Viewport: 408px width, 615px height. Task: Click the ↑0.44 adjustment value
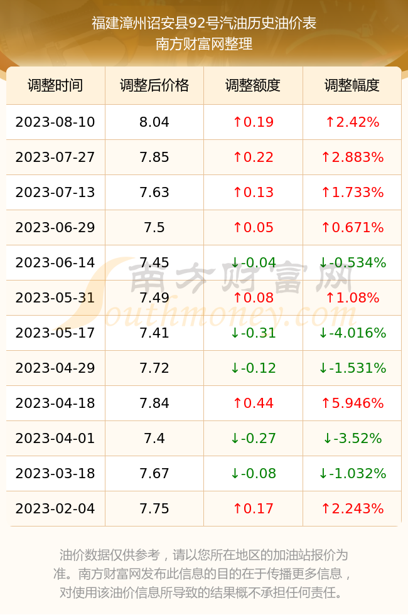(253, 403)
